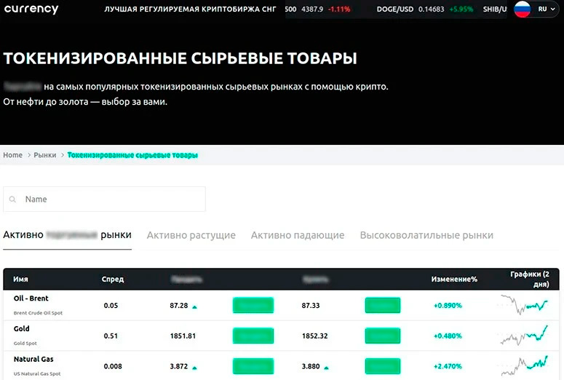Open Oil - Brent 2-day chart thumbnail

point(524,306)
